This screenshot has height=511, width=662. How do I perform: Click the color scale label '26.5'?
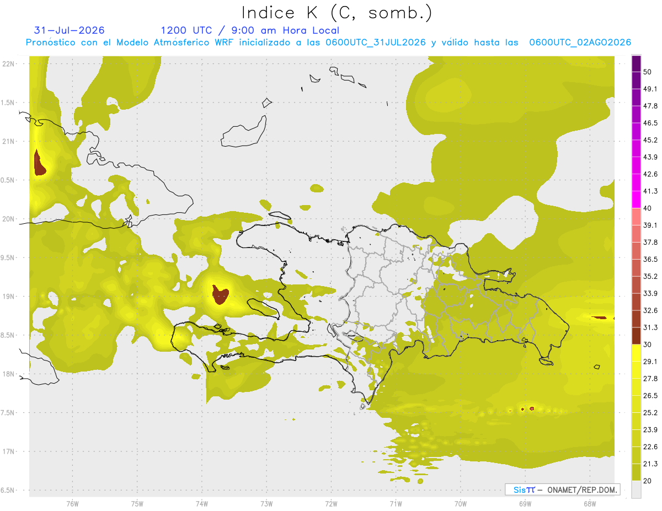coord(650,396)
